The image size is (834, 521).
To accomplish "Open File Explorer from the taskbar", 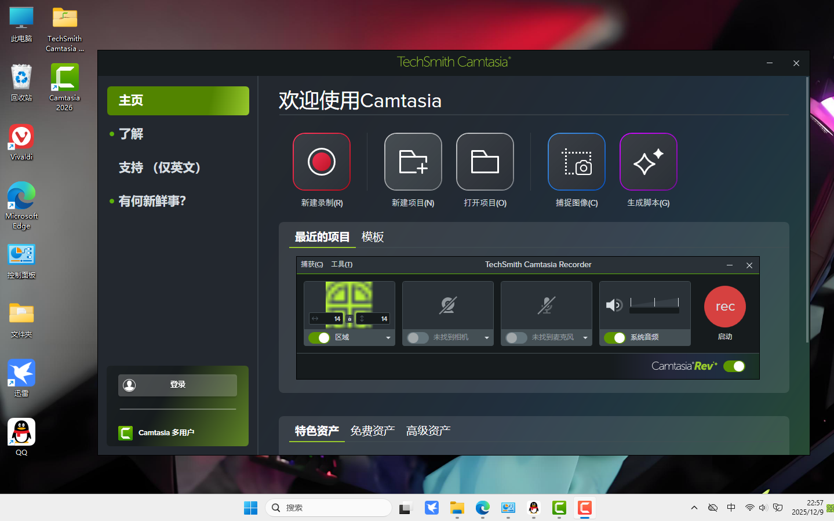I will (457, 508).
